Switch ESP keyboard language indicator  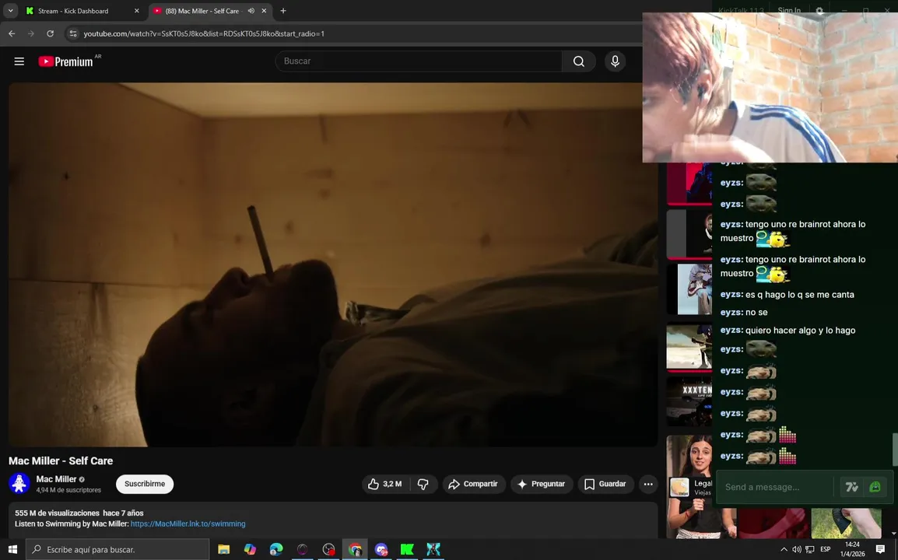click(826, 549)
